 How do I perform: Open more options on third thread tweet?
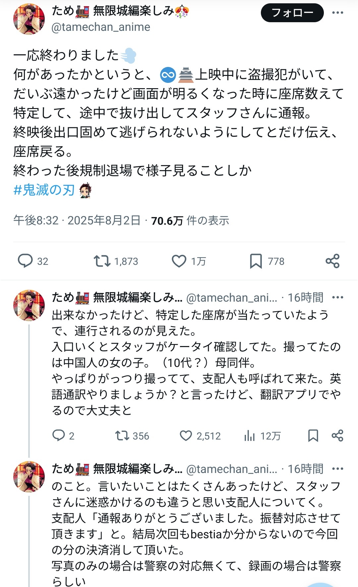(337, 469)
